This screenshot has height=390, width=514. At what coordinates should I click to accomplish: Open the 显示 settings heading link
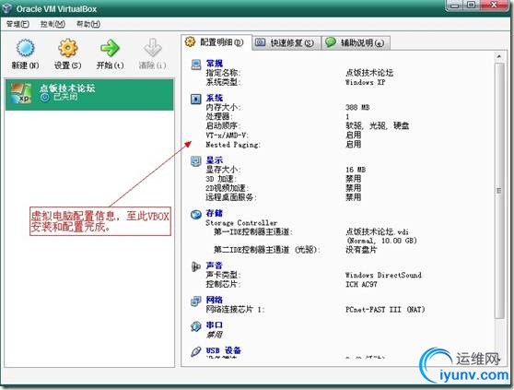pos(215,160)
